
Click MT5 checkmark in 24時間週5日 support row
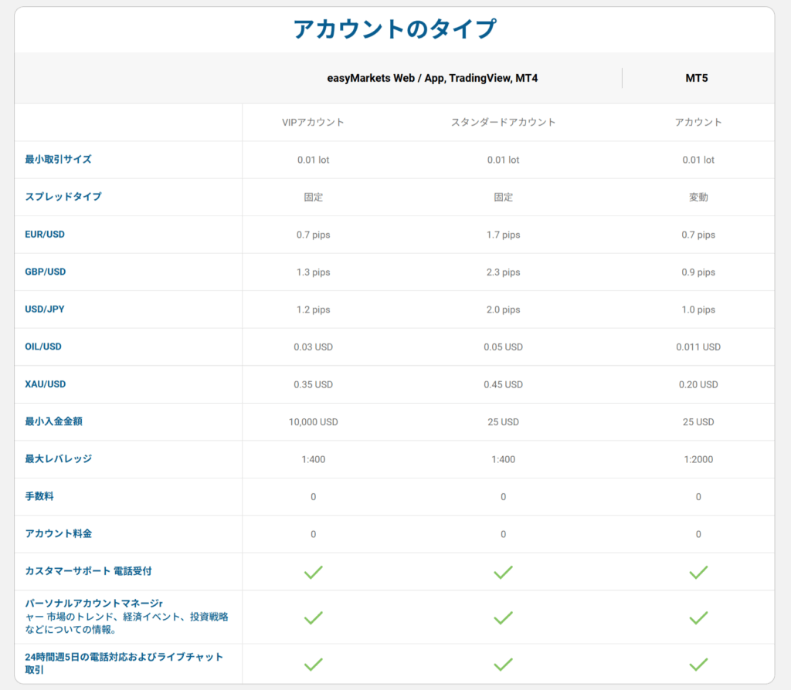click(698, 664)
